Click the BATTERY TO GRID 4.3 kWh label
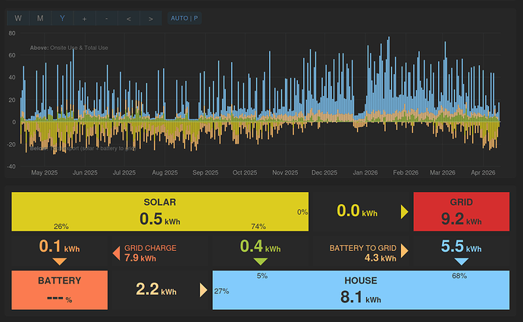The height and width of the screenshot is (322, 523). [x=363, y=253]
